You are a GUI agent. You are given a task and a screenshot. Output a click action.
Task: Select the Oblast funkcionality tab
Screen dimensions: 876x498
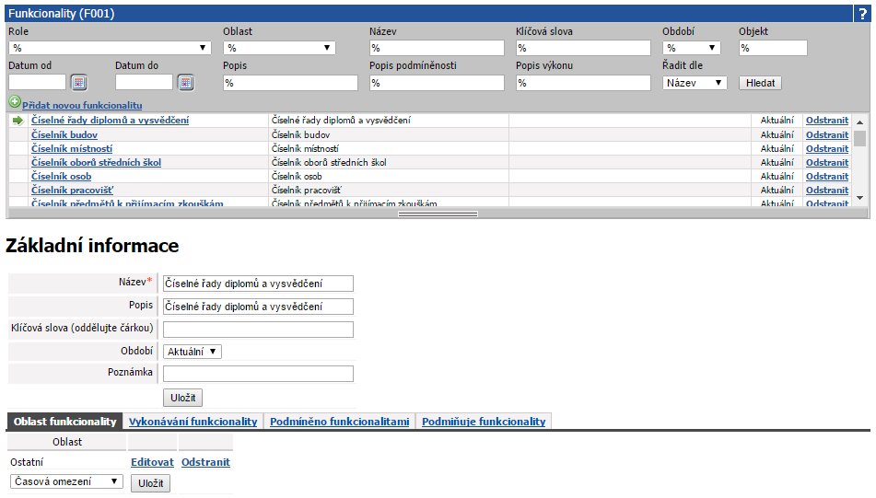64,422
